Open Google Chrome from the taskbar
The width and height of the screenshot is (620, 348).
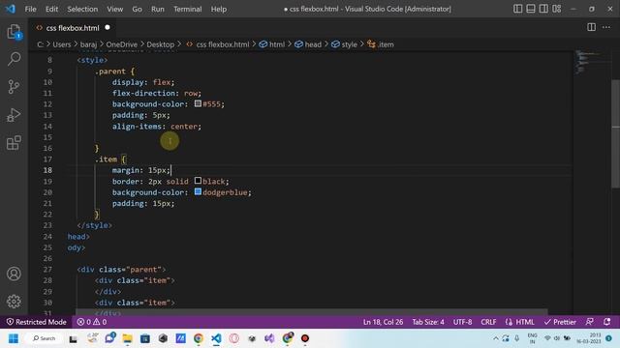click(x=198, y=338)
